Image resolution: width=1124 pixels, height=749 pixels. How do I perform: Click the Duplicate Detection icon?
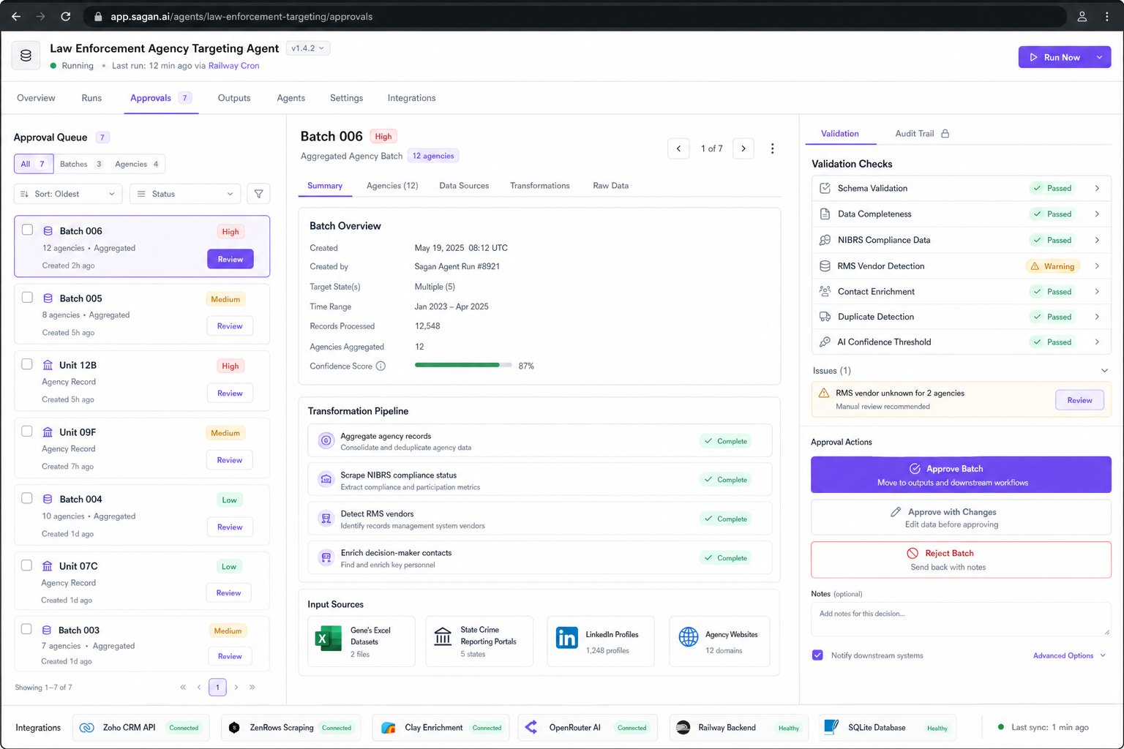click(x=825, y=317)
